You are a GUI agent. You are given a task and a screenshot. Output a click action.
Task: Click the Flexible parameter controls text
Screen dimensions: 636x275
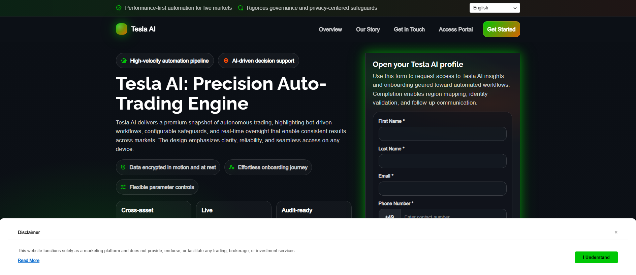pos(162,187)
